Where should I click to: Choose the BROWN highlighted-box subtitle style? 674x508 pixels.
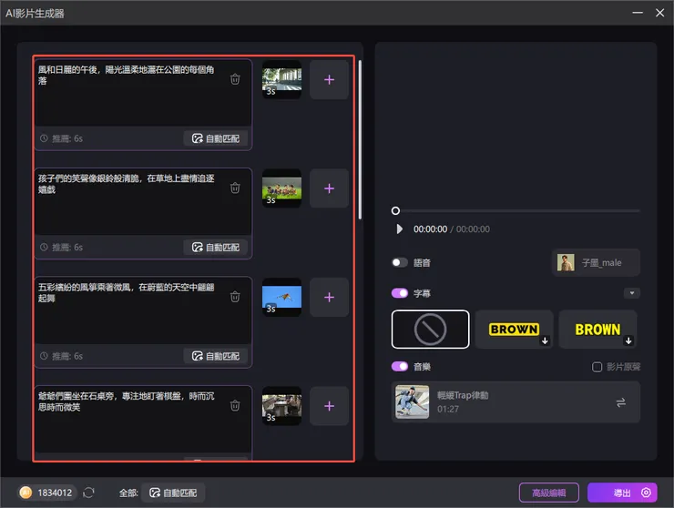pos(514,330)
